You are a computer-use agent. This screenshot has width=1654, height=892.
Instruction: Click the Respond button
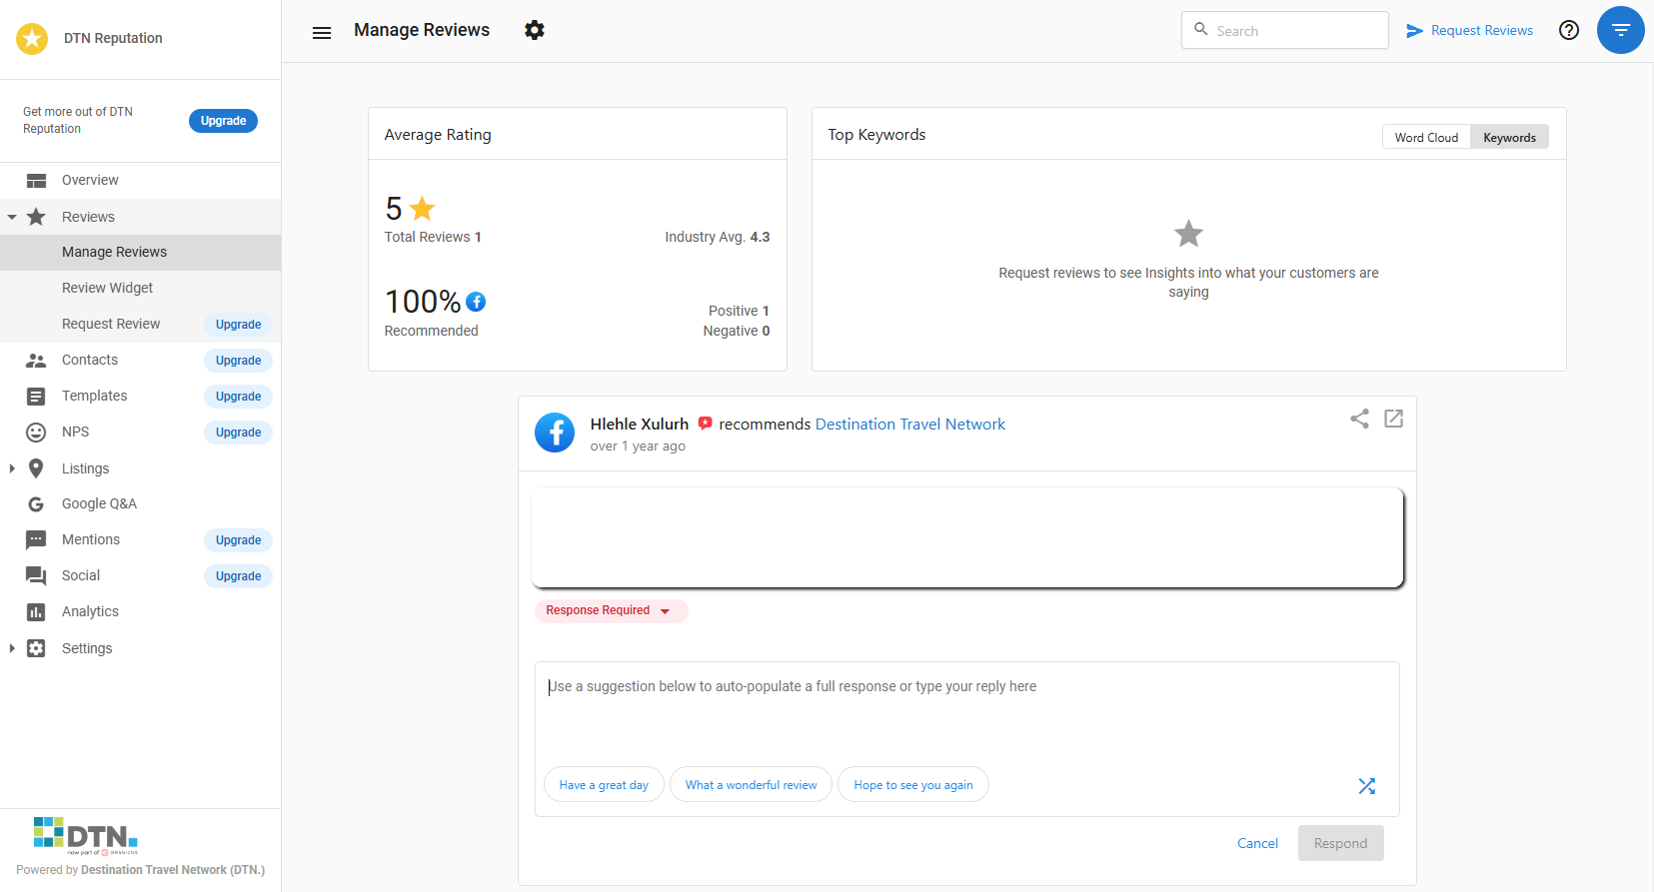(1340, 844)
